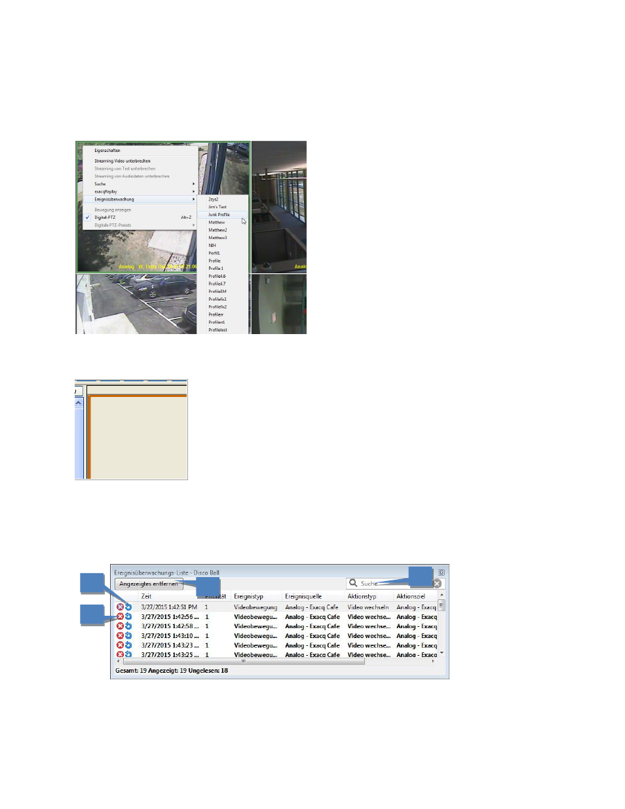Delete the 1:43:25 event entry
Viewport: 625px width, 809px height.
point(120,654)
